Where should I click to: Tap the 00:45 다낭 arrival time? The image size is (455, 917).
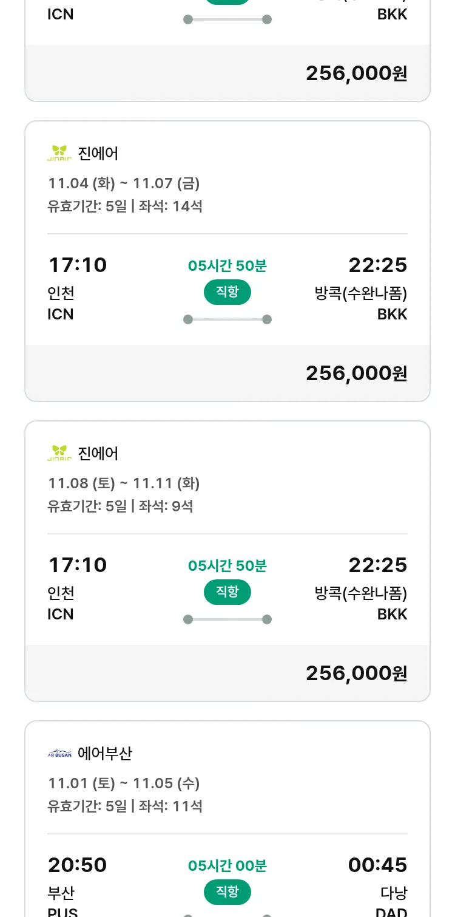[x=377, y=865]
